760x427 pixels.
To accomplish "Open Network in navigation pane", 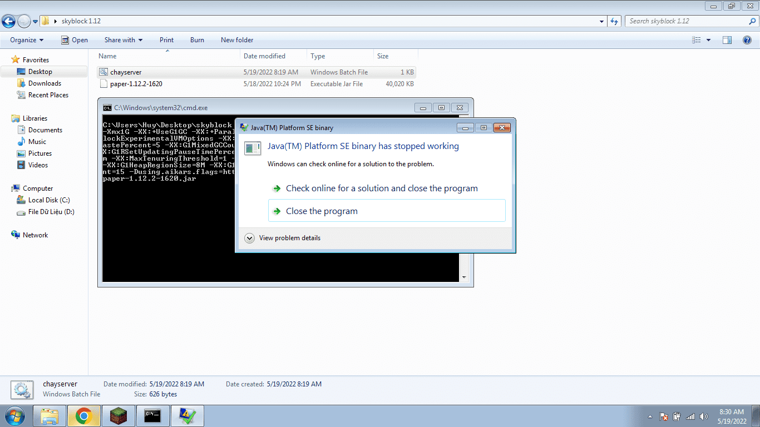I will [35, 235].
